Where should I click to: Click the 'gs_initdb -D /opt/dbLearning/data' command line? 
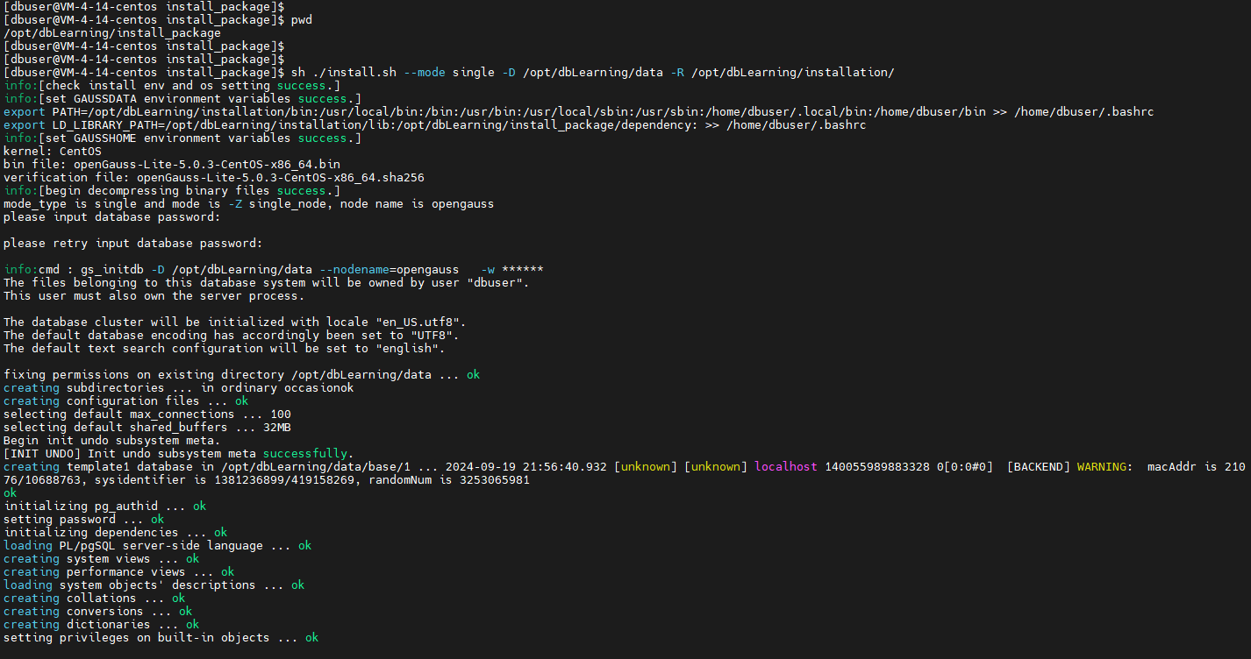274,269
